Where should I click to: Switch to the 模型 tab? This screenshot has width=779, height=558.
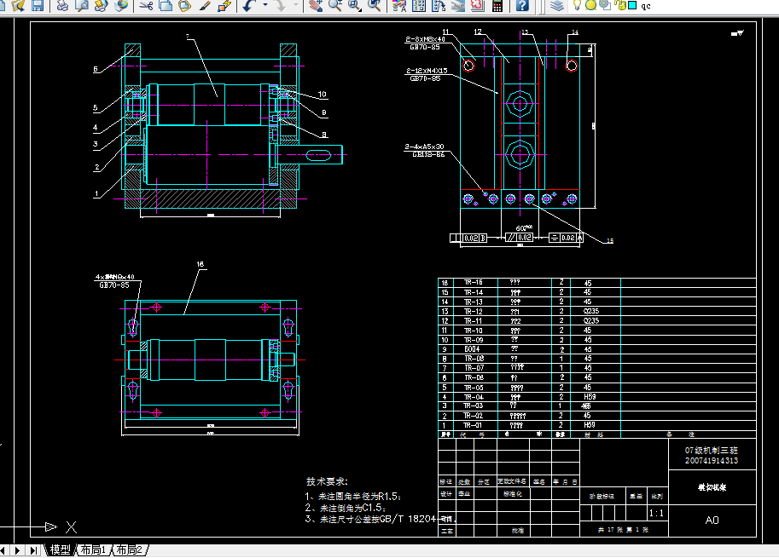point(60,549)
